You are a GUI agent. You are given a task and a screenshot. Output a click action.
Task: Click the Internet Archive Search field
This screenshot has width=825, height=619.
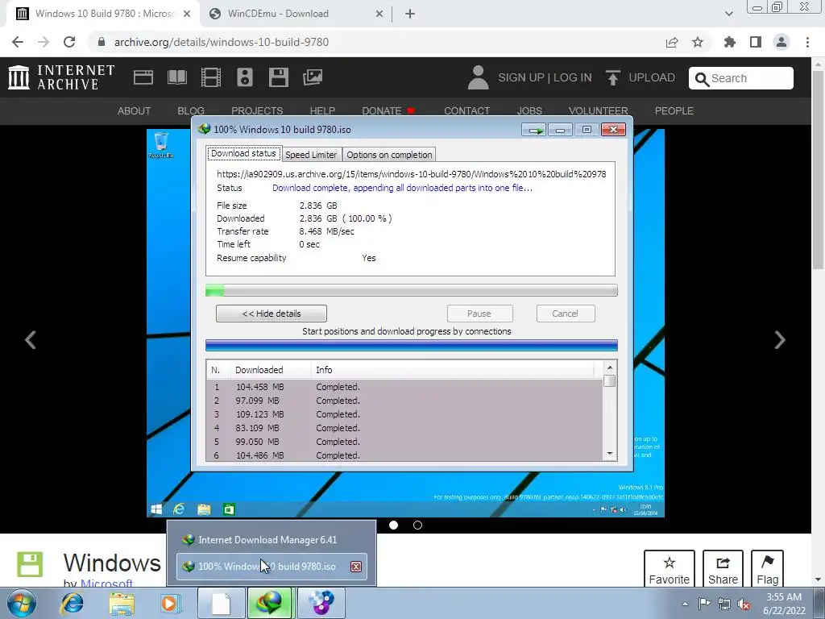741,78
